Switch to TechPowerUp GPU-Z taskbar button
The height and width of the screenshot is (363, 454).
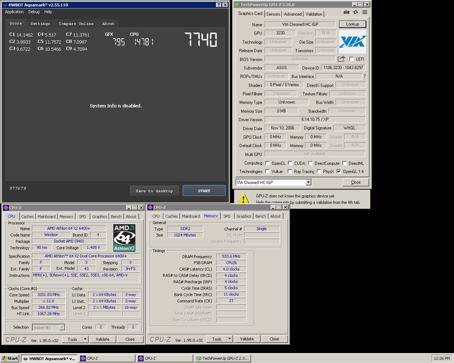click(x=222, y=358)
